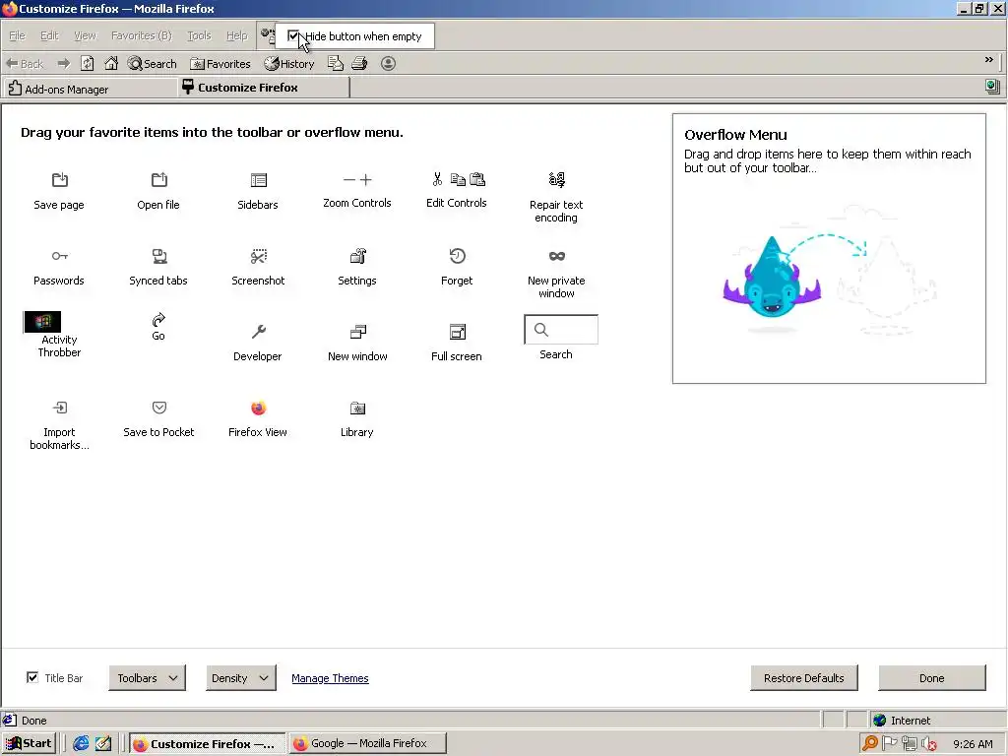Open the Help menu

click(x=236, y=35)
